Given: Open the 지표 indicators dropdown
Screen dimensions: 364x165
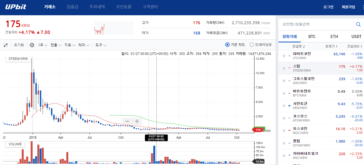Looking at the screenshot, I should click(x=70, y=45).
